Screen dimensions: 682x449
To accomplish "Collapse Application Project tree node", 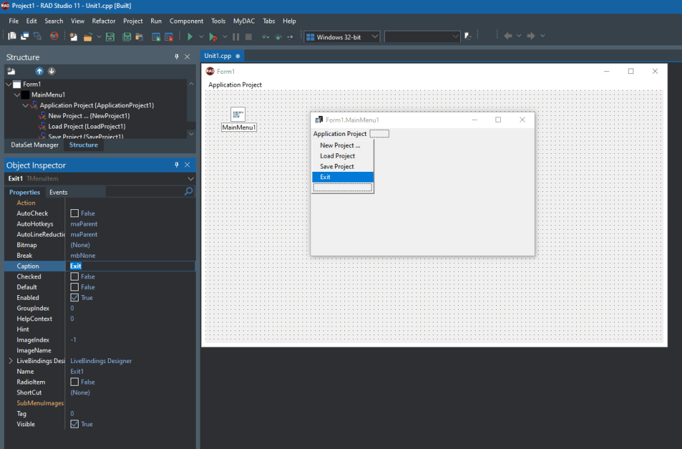I will [25, 105].
